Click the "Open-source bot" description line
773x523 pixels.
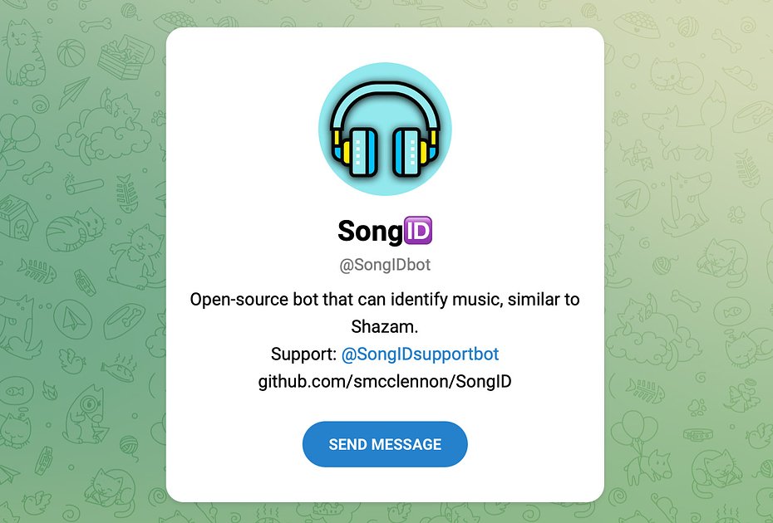pyautogui.click(x=385, y=300)
